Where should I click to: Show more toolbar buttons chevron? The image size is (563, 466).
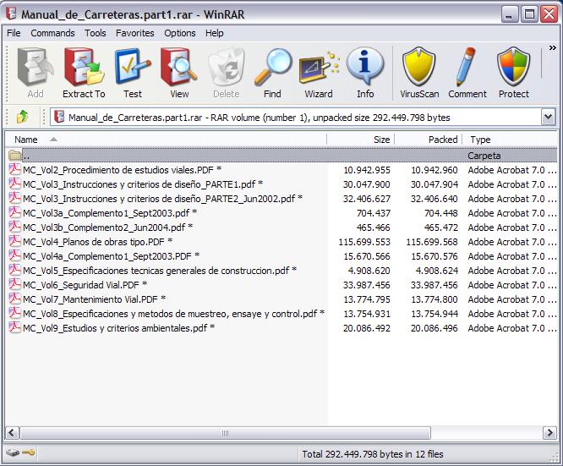(553, 48)
